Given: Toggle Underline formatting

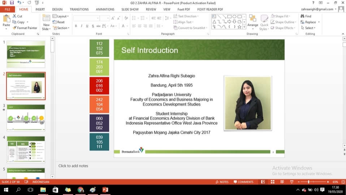Looking at the screenshot, I should (x=87, y=26).
